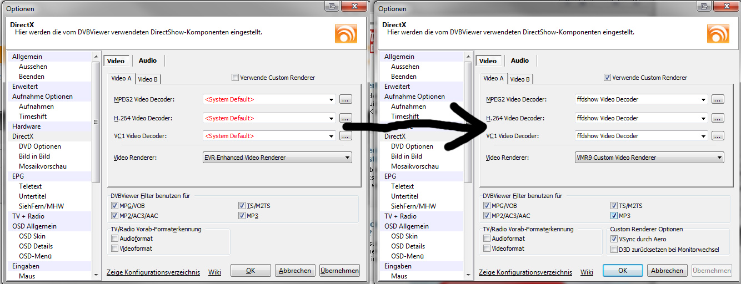Select Video tab in right window
Viewport: 741px width, 284px height.
(x=488, y=61)
